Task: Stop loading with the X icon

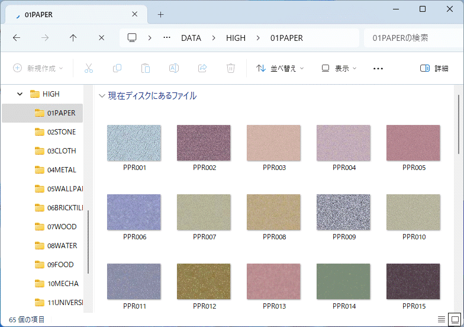Action: (101, 38)
